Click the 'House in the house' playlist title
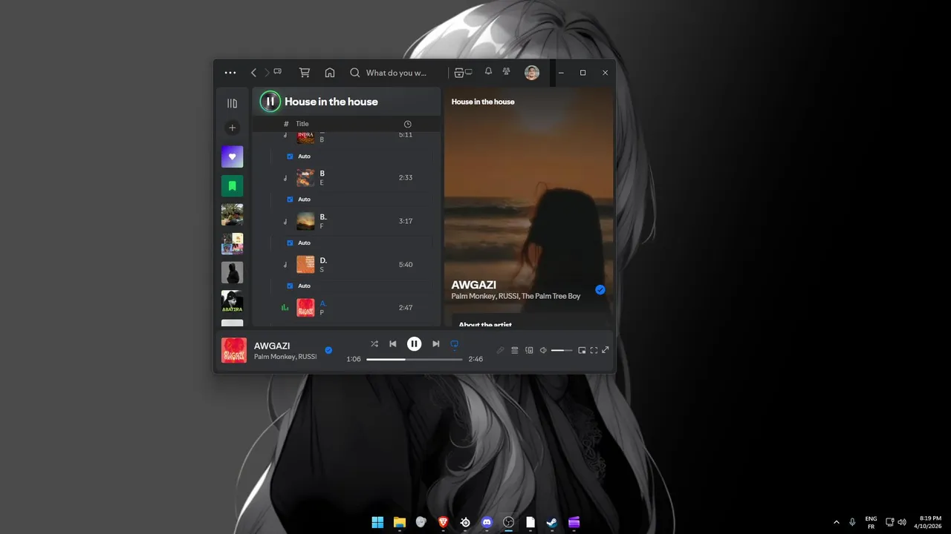 [331, 102]
